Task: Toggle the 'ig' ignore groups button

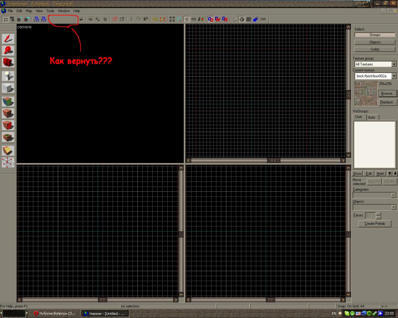Action: coord(105,19)
